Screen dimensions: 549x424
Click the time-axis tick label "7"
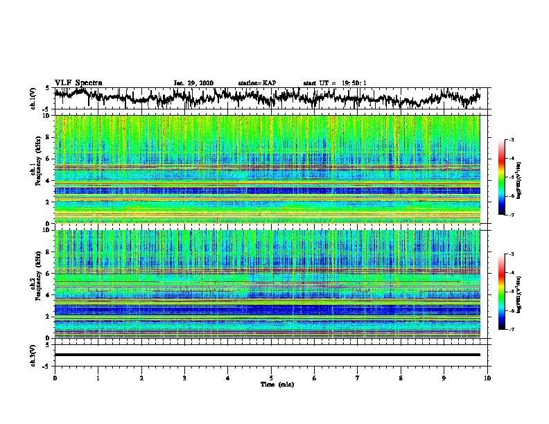(x=358, y=378)
